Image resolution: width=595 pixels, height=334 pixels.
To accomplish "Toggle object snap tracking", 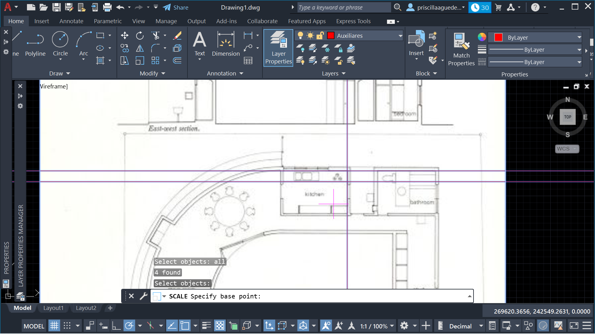I will click(172, 326).
